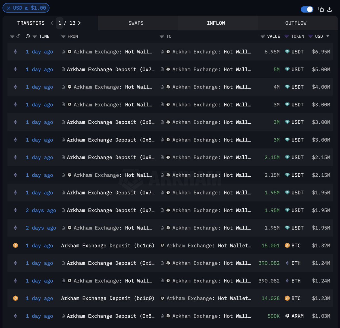Click the BTC token icon on the $1.23M row
The height and width of the screenshot is (328, 340).
pyautogui.click(x=287, y=298)
